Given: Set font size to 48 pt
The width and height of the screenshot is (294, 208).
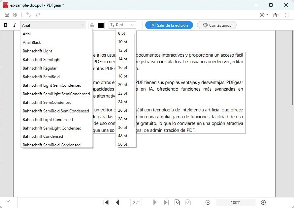Looking at the screenshot, I should 125,136.
